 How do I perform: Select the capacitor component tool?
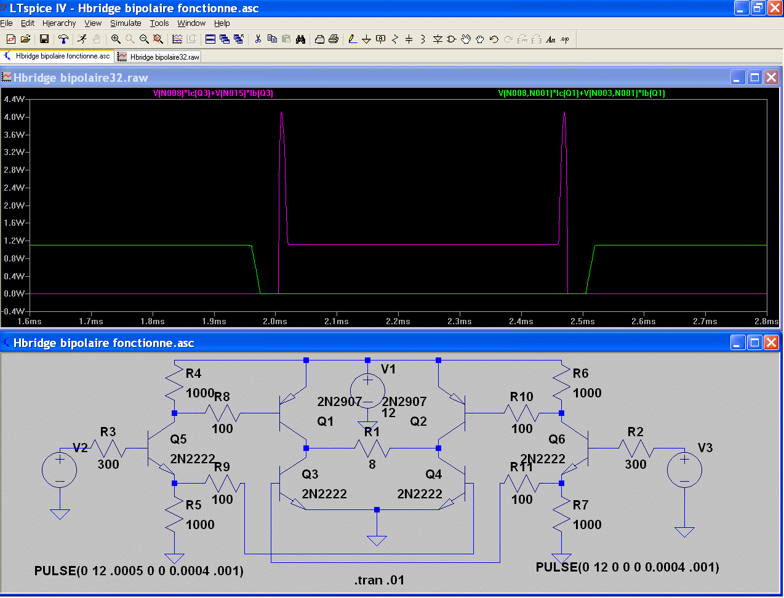(409, 39)
